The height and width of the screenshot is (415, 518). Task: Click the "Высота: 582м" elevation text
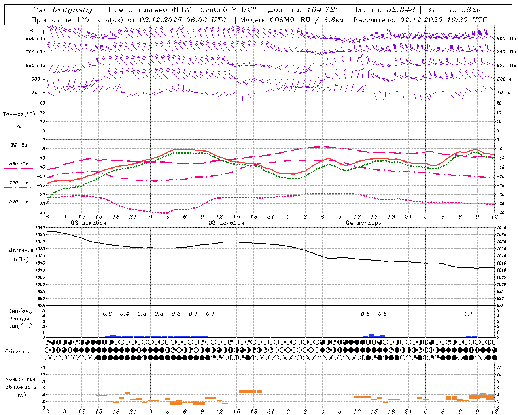pos(454,10)
